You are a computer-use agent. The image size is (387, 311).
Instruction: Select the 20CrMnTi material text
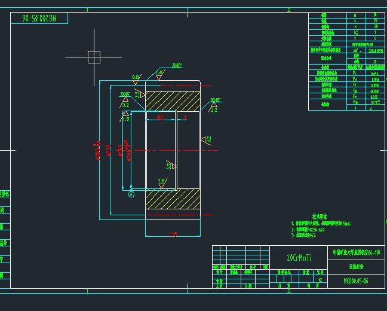[x=299, y=258]
